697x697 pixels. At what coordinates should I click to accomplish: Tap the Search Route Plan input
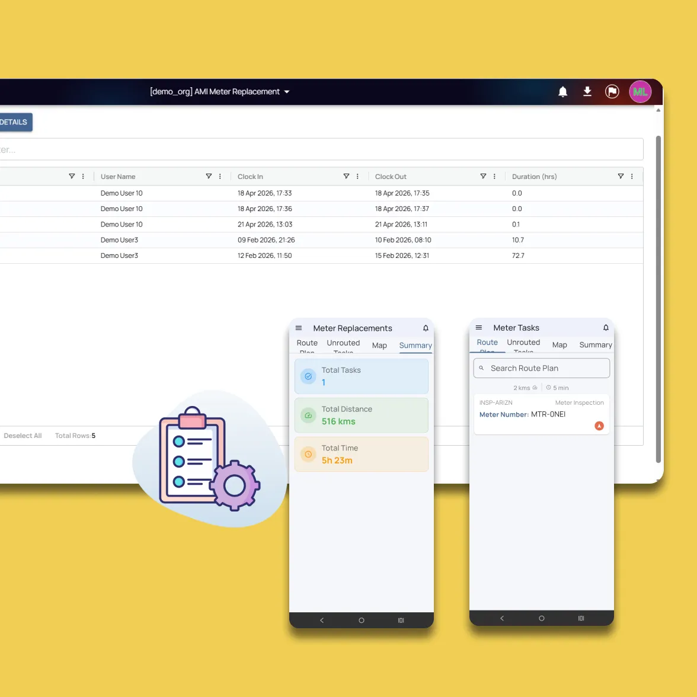point(542,368)
